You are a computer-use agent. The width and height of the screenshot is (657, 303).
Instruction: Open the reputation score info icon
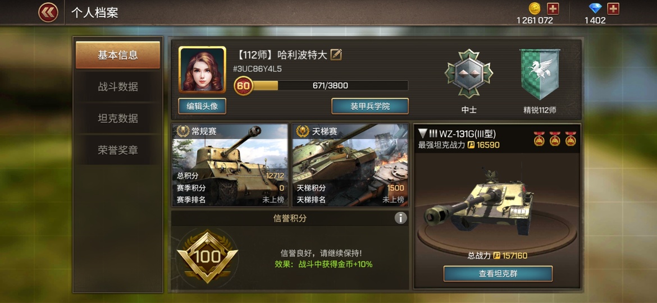coord(400,218)
